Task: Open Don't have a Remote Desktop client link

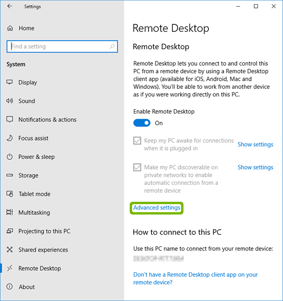Action: [195, 278]
